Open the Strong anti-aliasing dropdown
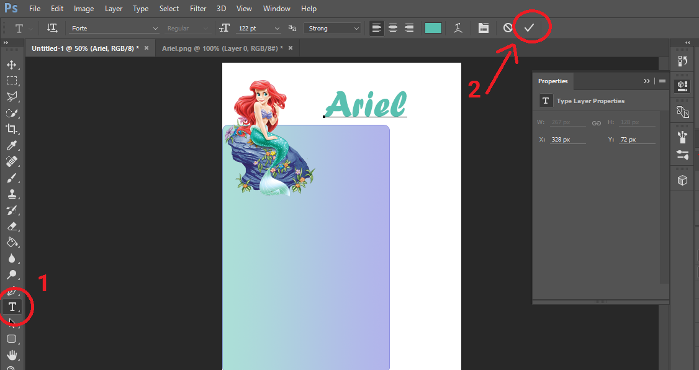The image size is (699, 370). [x=332, y=28]
